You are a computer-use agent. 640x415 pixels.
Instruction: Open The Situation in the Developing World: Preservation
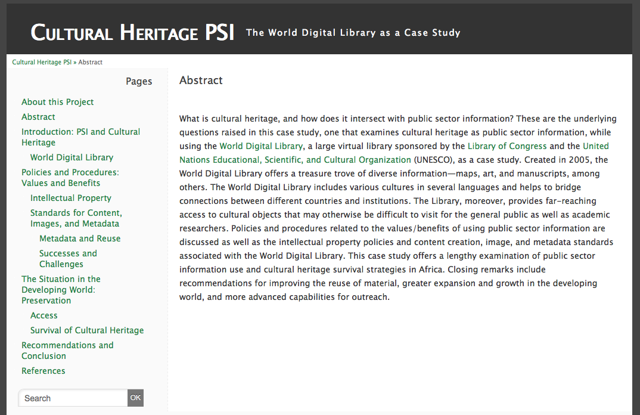(x=61, y=290)
